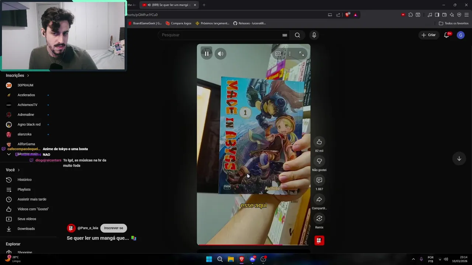The image size is (472, 265).
Task: Open the Windows Start menu
Action: coord(209,259)
